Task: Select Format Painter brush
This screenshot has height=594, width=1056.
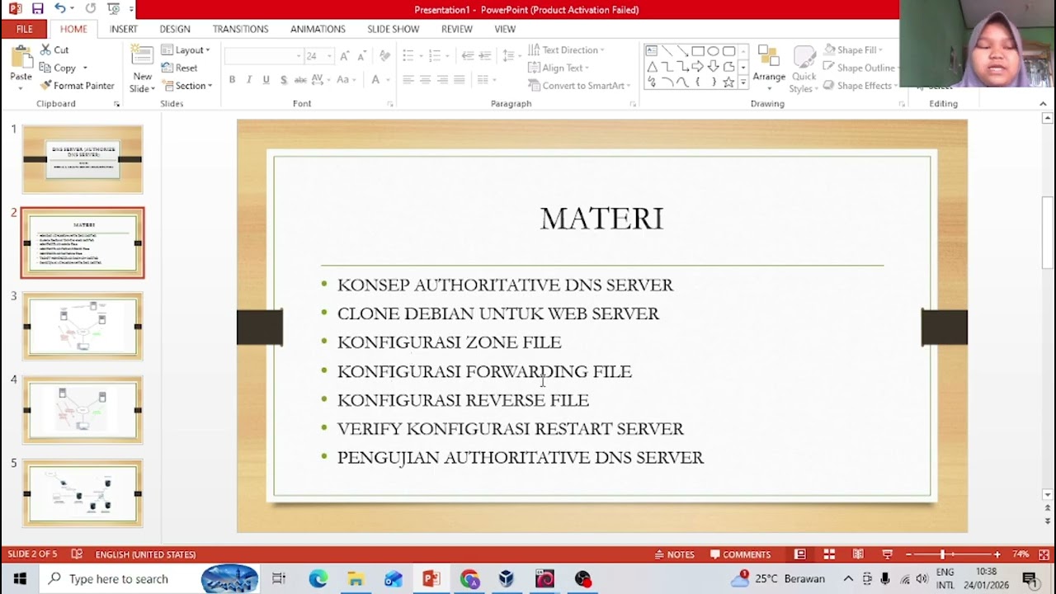Action: (x=77, y=86)
